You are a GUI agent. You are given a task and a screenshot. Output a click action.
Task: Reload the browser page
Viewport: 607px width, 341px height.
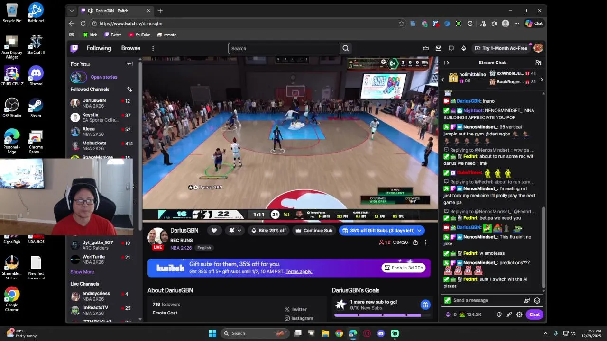(83, 23)
